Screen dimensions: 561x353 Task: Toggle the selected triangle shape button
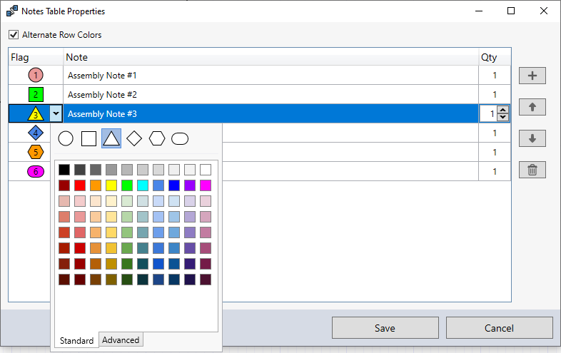coord(111,138)
